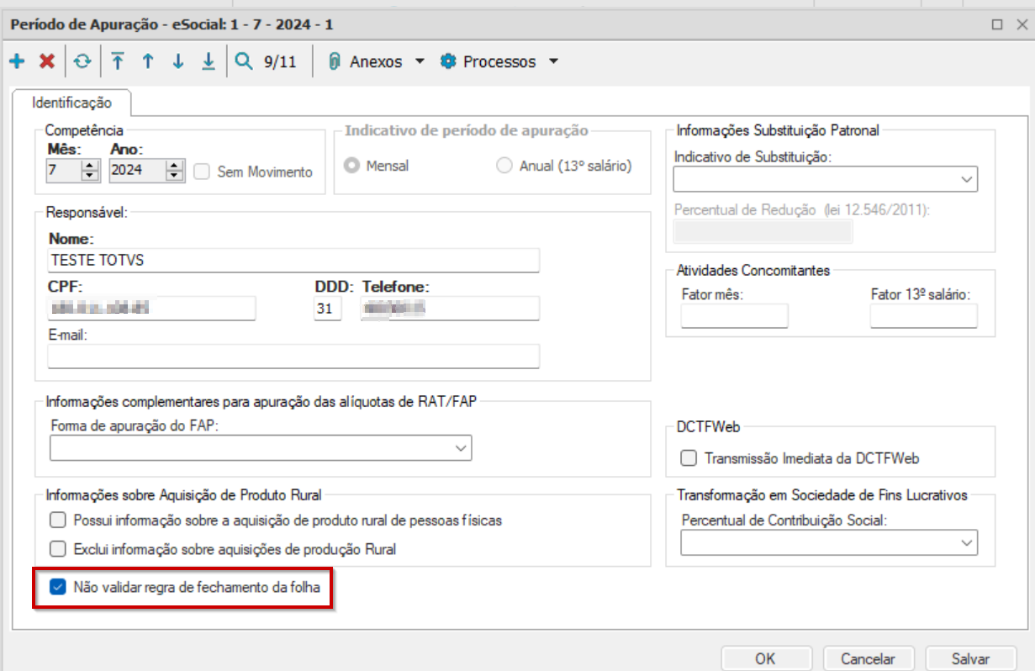Uncheck Não validar regra de fechamento da folha
The height and width of the screenshot is (671, 1035).
click(x=58, y=588)
